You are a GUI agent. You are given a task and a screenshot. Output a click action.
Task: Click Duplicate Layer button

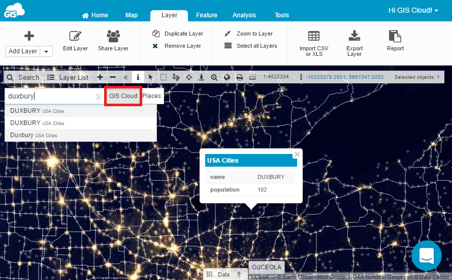click(178, 34)
